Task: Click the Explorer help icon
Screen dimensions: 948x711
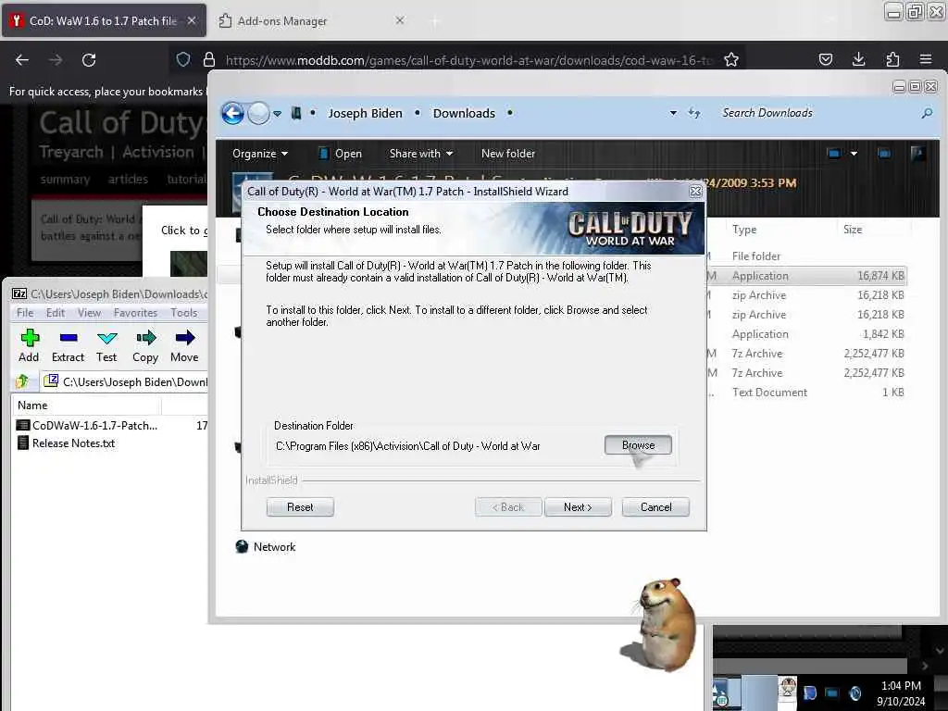Action: pyautogui.click(x=917, y=154)
